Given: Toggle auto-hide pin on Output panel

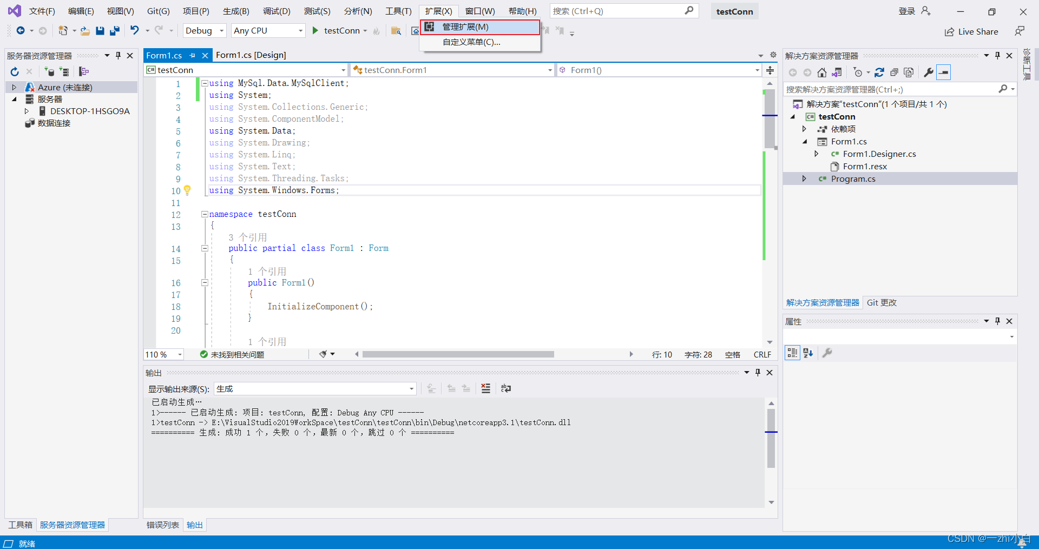Looking at the screenshot, I should tap(758, 372).
